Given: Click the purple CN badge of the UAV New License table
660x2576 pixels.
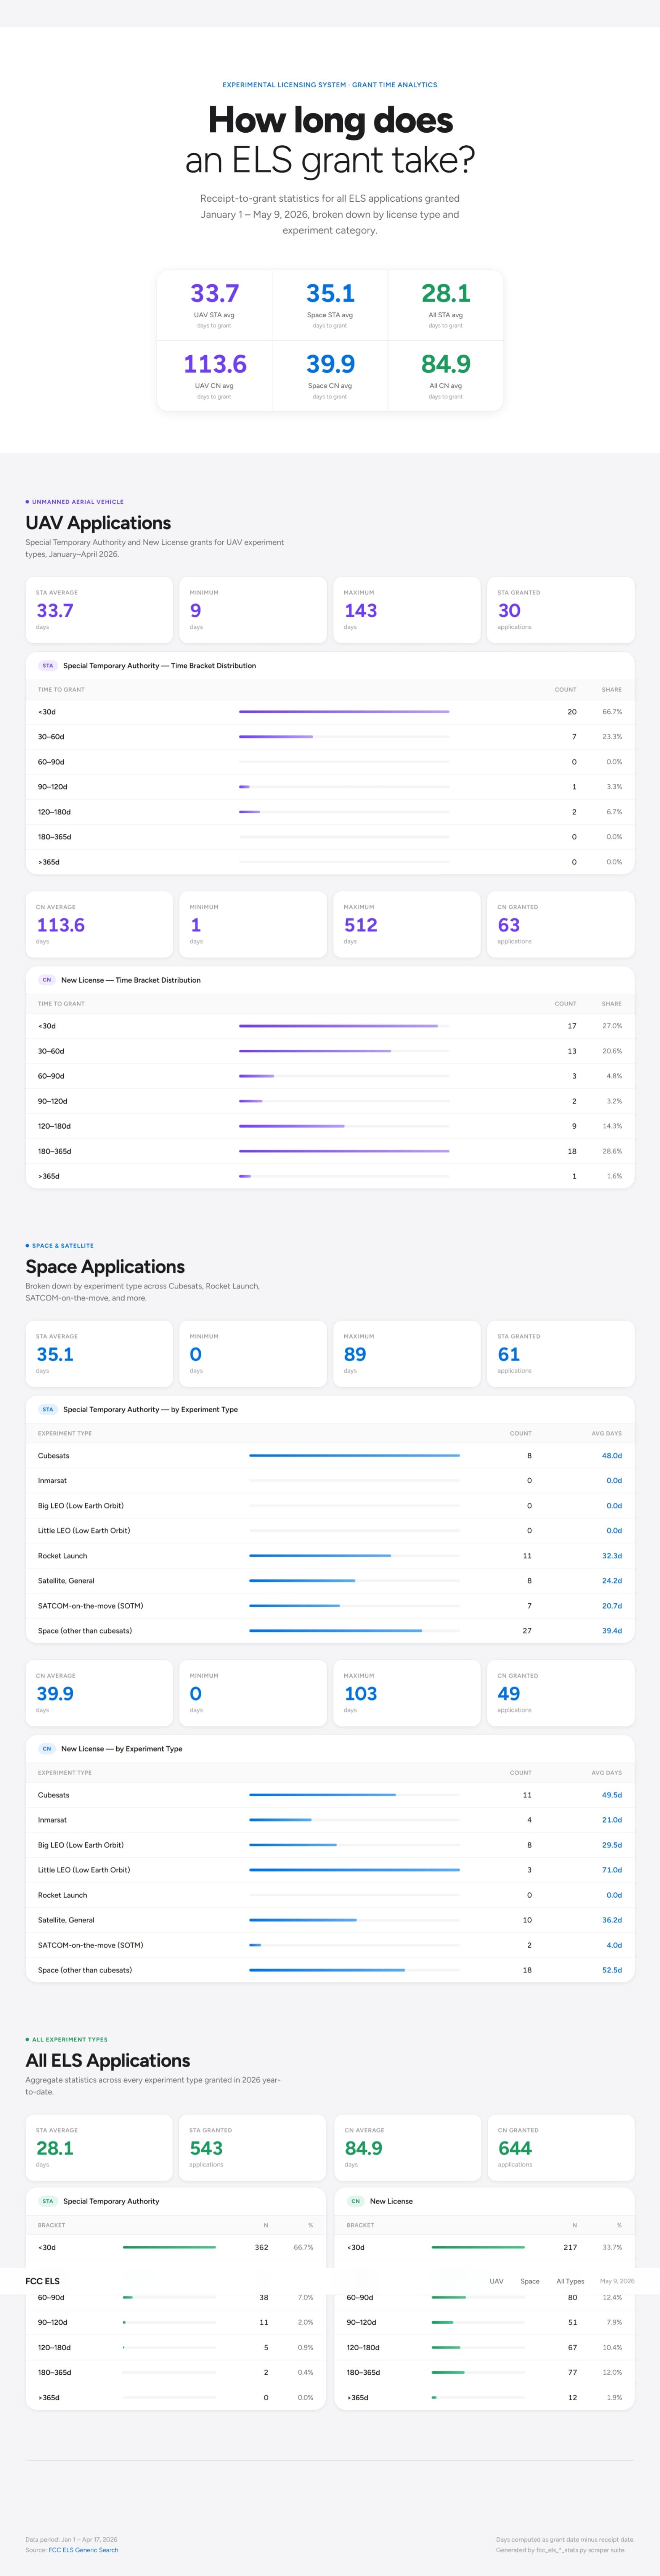Looking at the screenshot, I should pos(46,980).
